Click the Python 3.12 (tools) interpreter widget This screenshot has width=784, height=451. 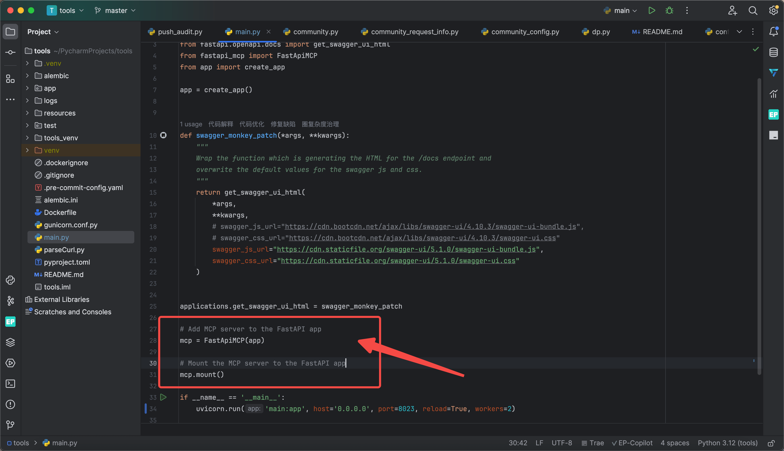pyautogui.click(x=727, y=443)
